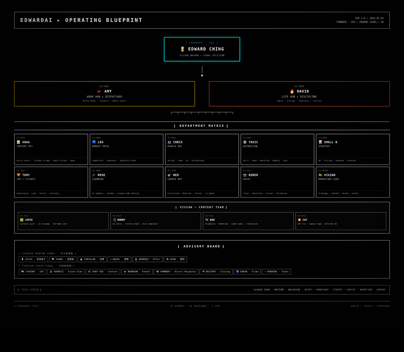This screenshot has height=352, width=404.
Task: Select the NAVAL mentor chip
Action: (119, 259)
